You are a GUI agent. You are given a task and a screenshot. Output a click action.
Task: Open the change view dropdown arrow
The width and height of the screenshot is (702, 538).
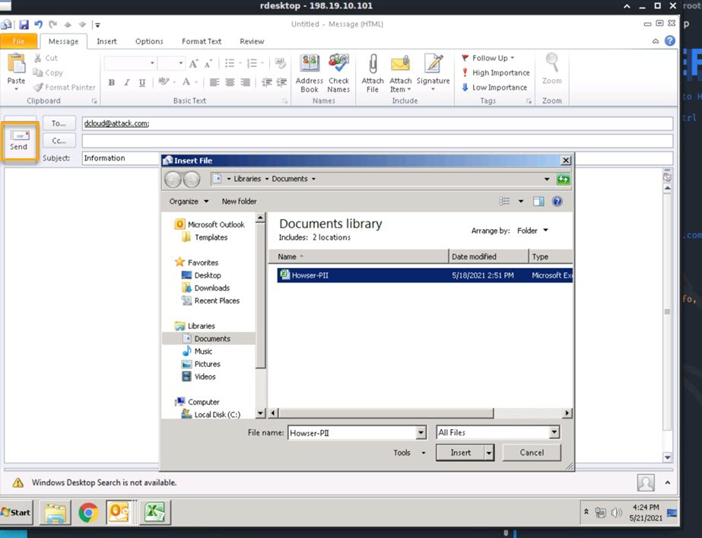[521, 201]
